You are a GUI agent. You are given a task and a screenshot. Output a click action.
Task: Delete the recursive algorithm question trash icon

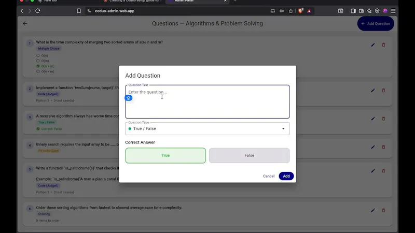(383, 119)
